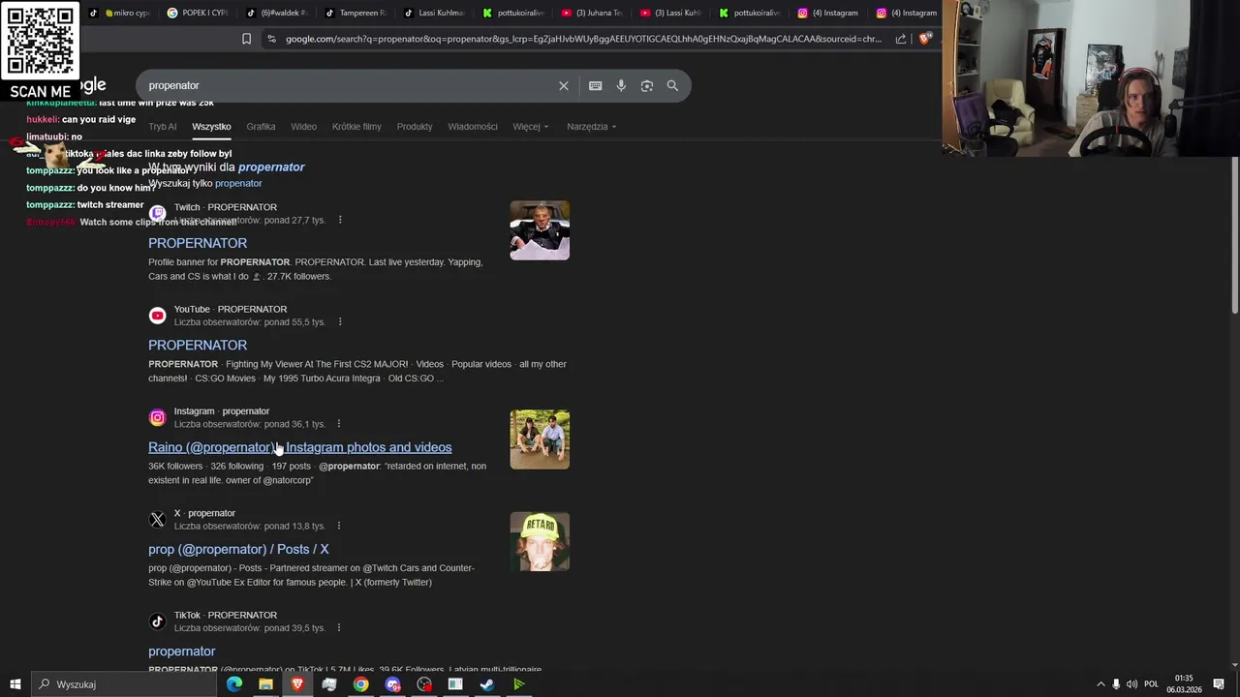Show hidden system tray icons
This screenshot has height=697, width=1240.
click(1100, 684)
